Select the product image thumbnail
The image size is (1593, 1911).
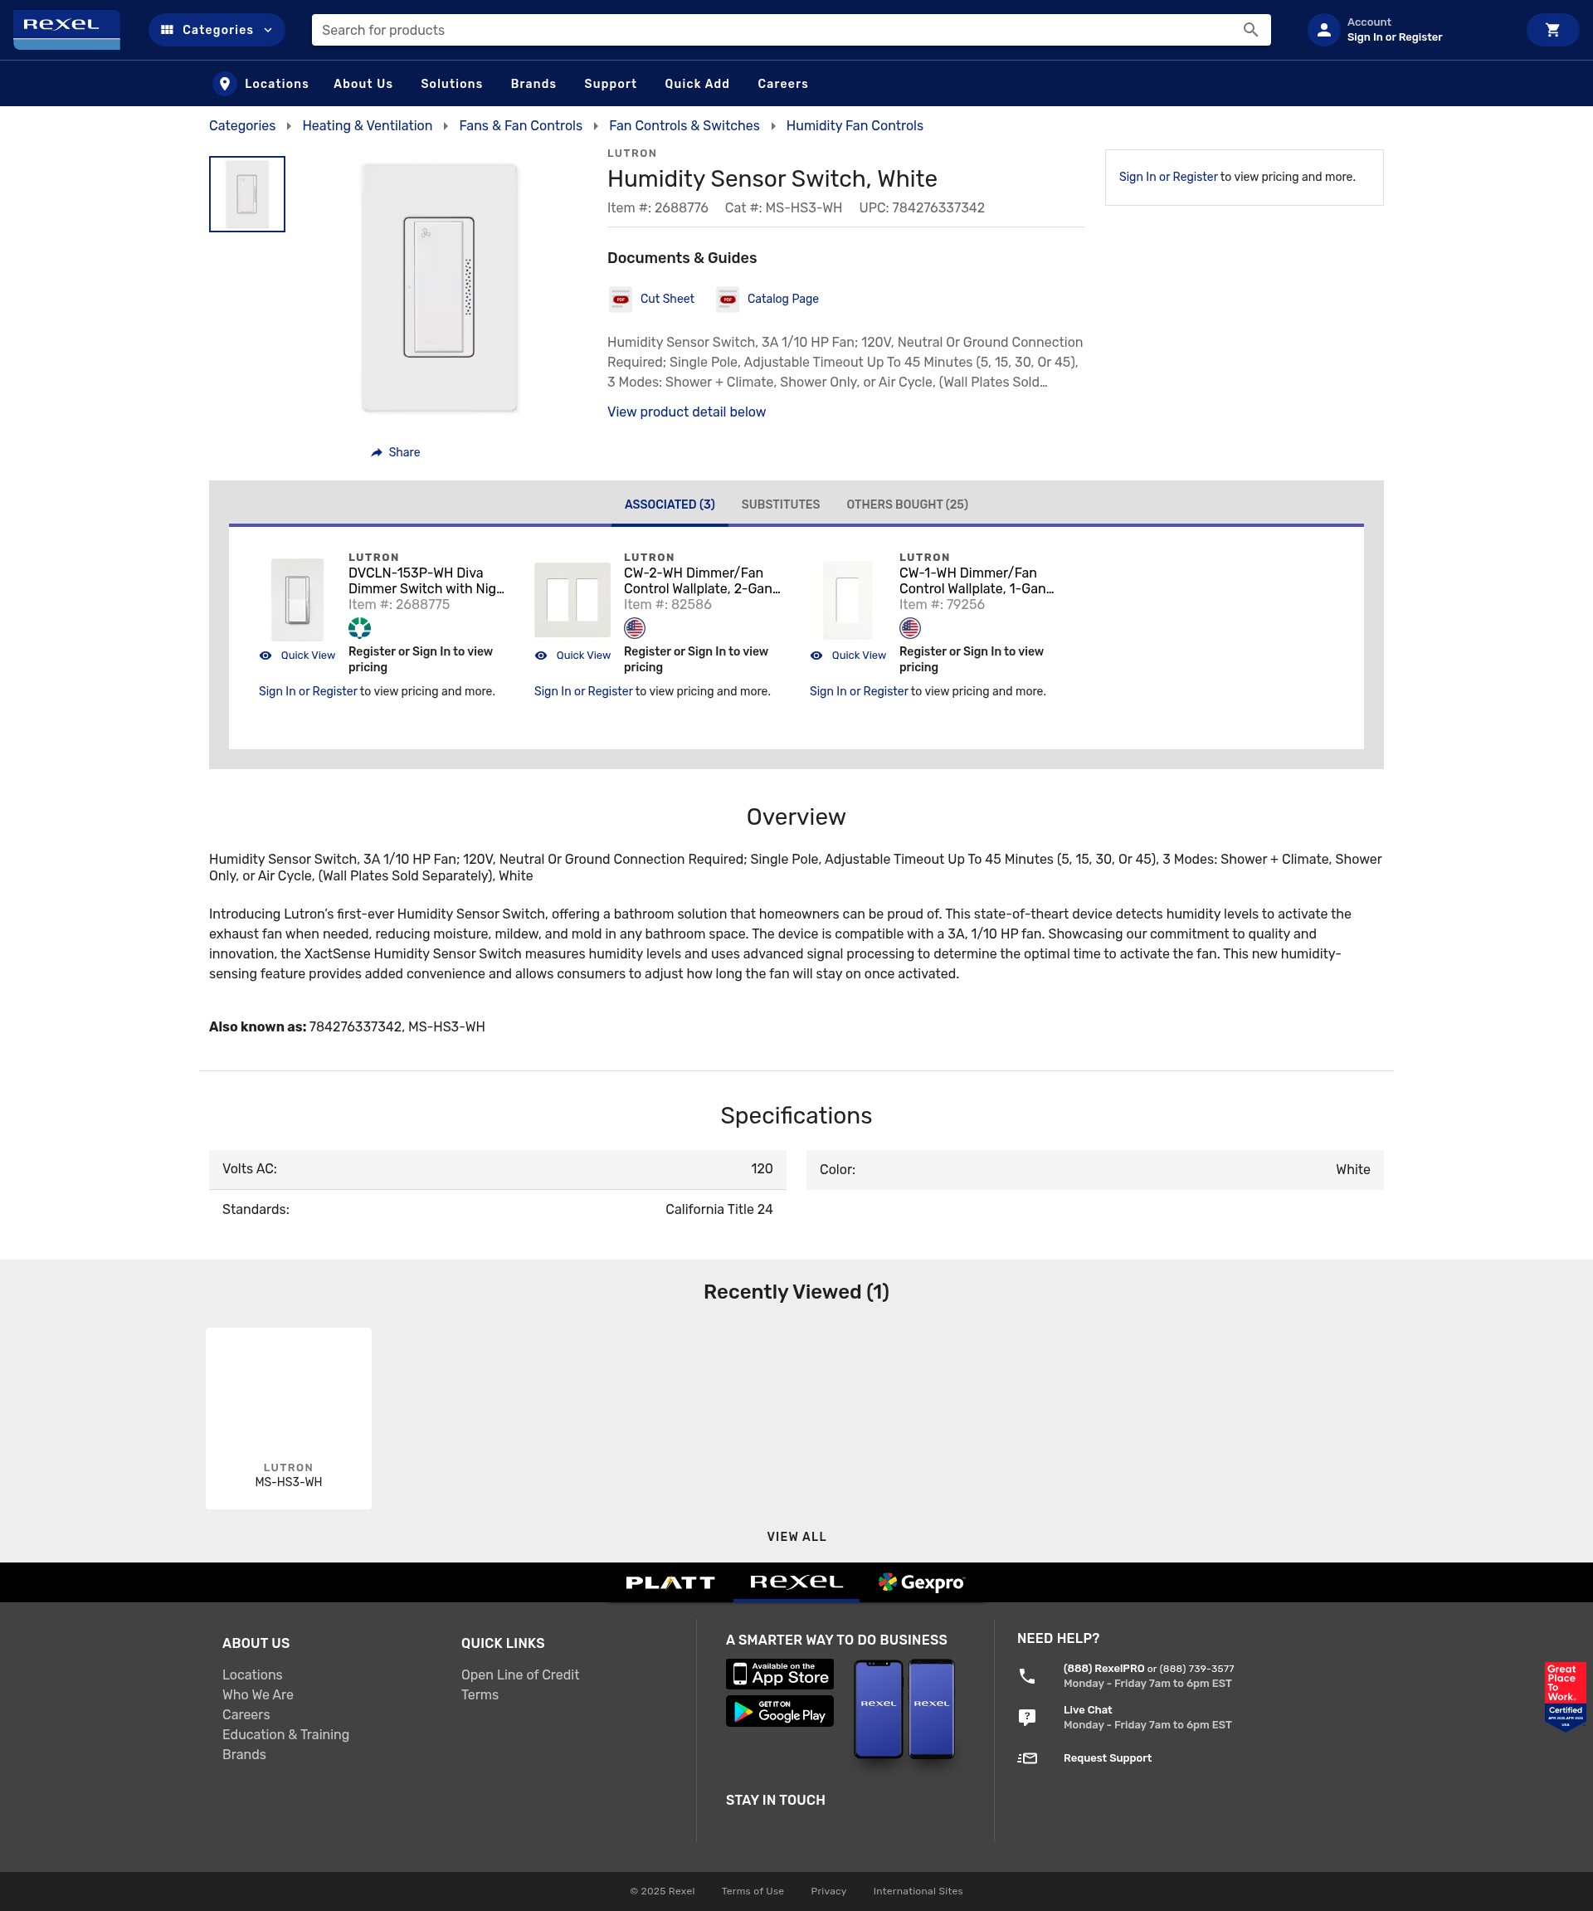(246, 194)
